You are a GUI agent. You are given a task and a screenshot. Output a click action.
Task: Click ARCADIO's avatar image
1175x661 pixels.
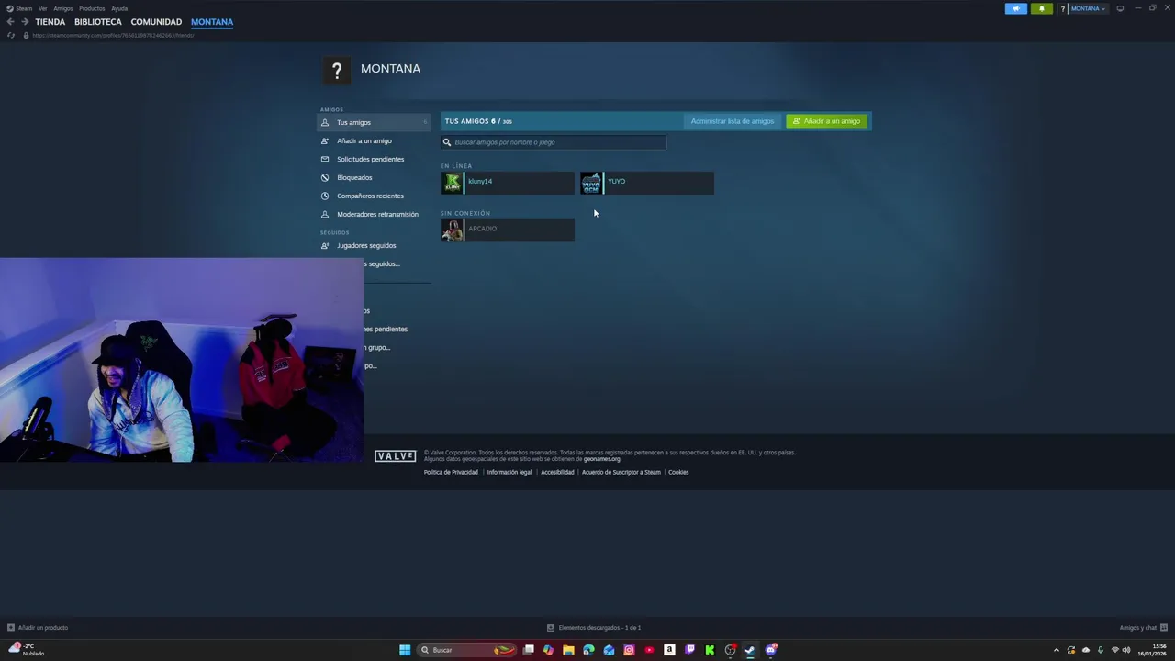point(452,230)
